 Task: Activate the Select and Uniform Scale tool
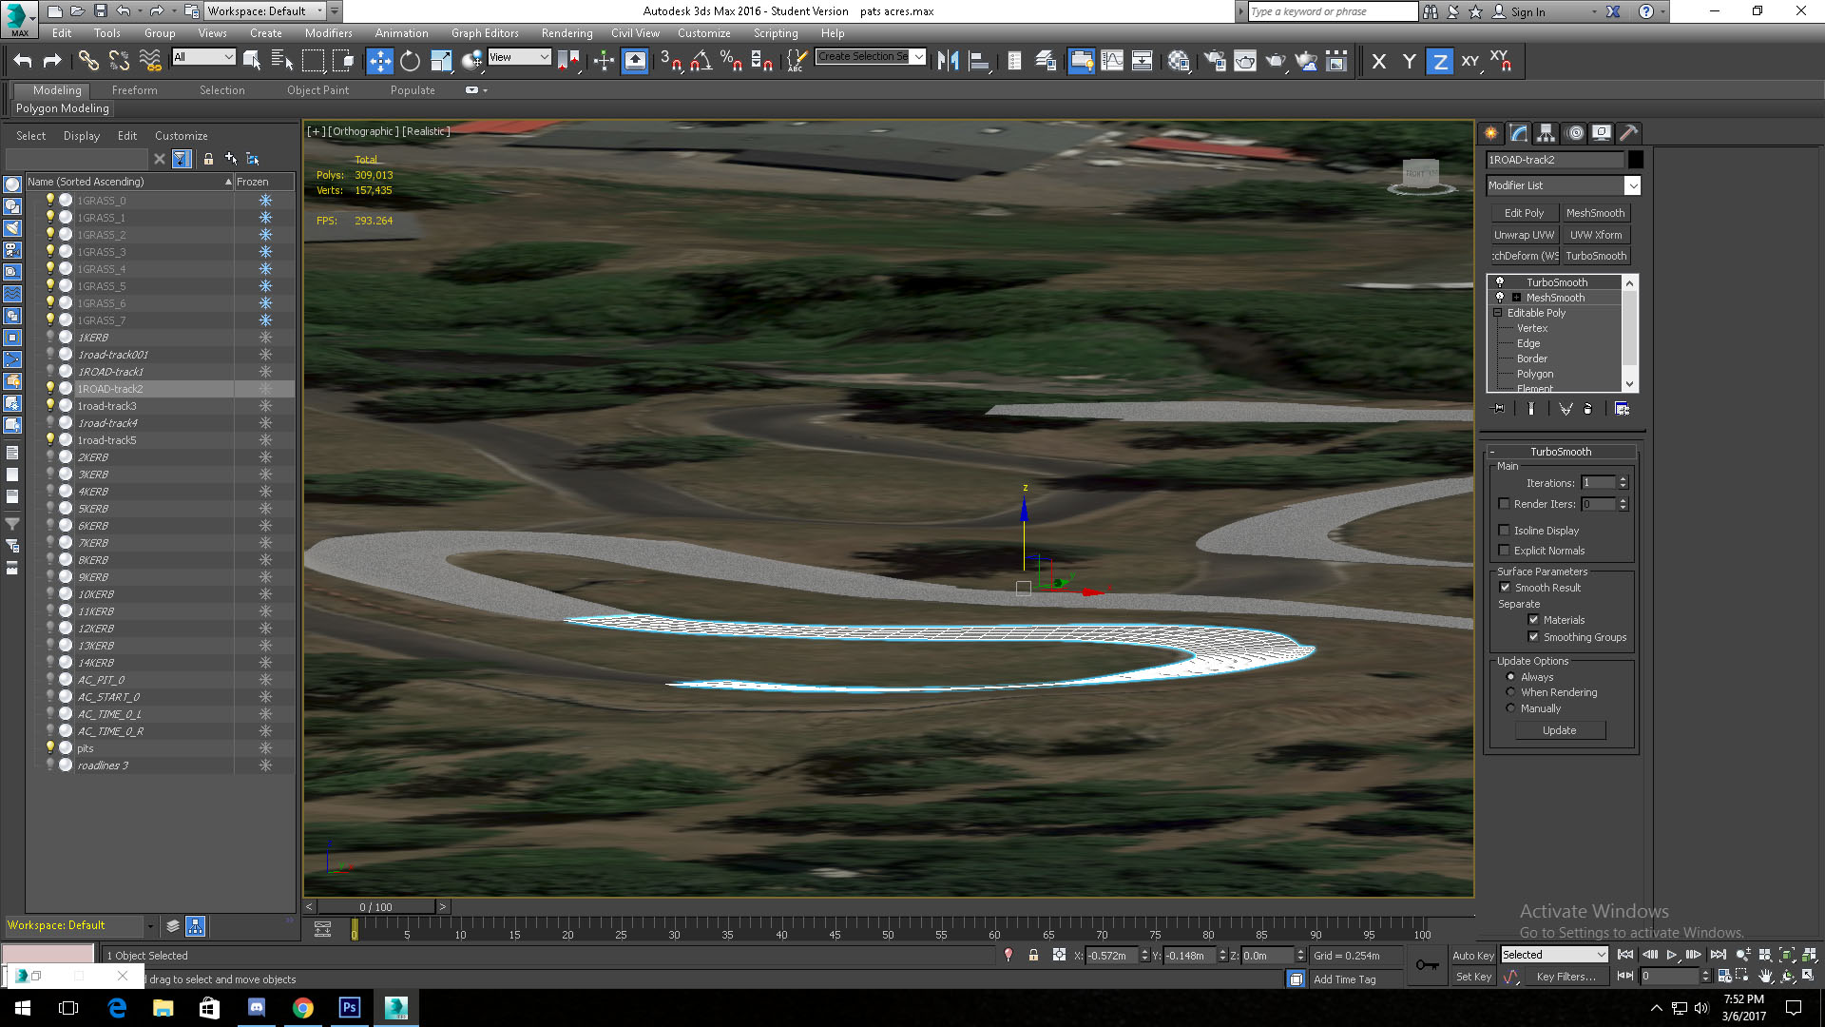pos(441,61)
